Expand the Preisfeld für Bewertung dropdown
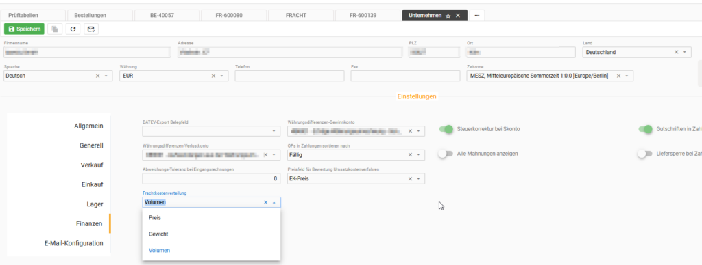Image resolution: width=702 pixels, height=265 pixels. 418,178
